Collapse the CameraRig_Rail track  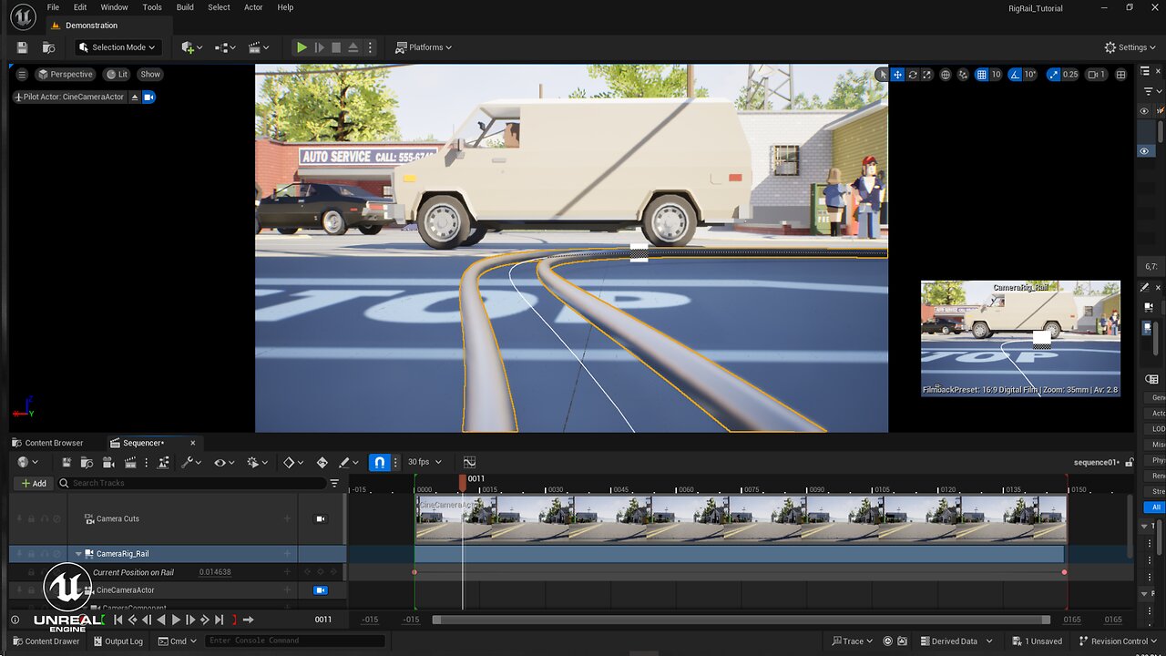coord(78,554)
